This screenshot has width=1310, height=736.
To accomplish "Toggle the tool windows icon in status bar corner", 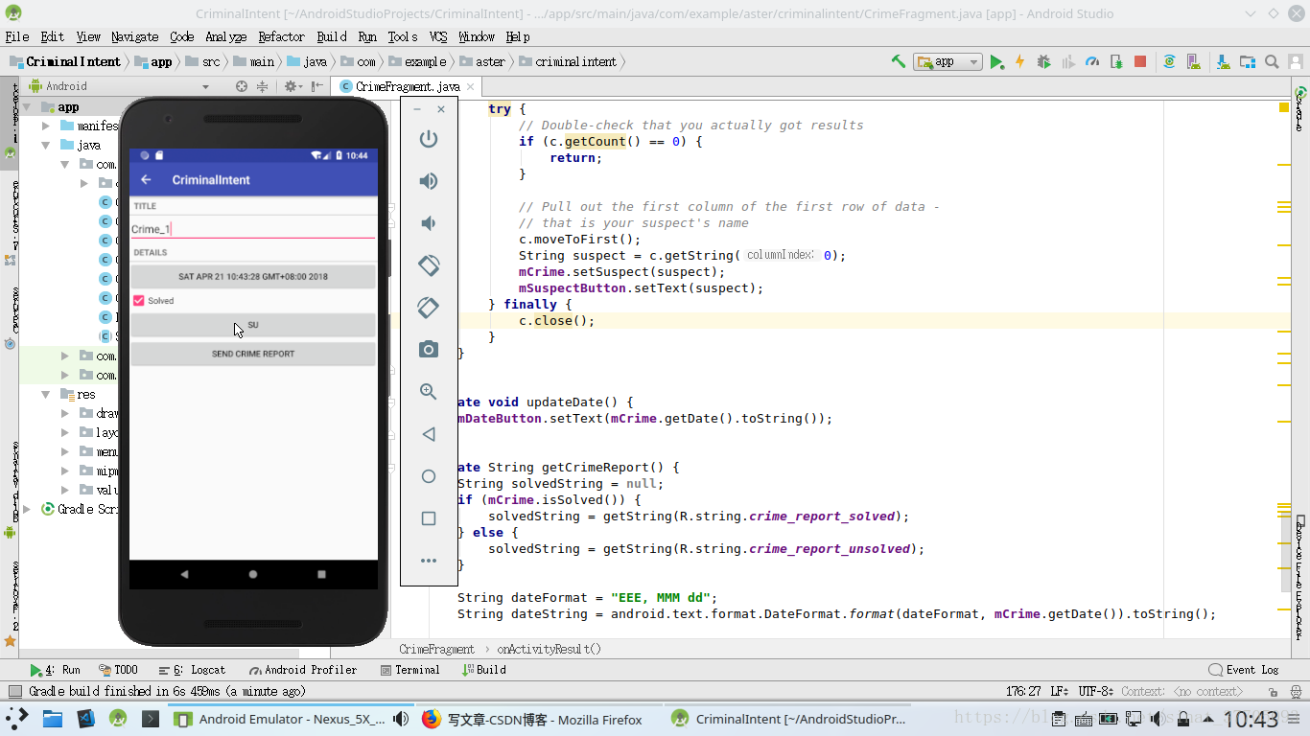I will point(14,691).
